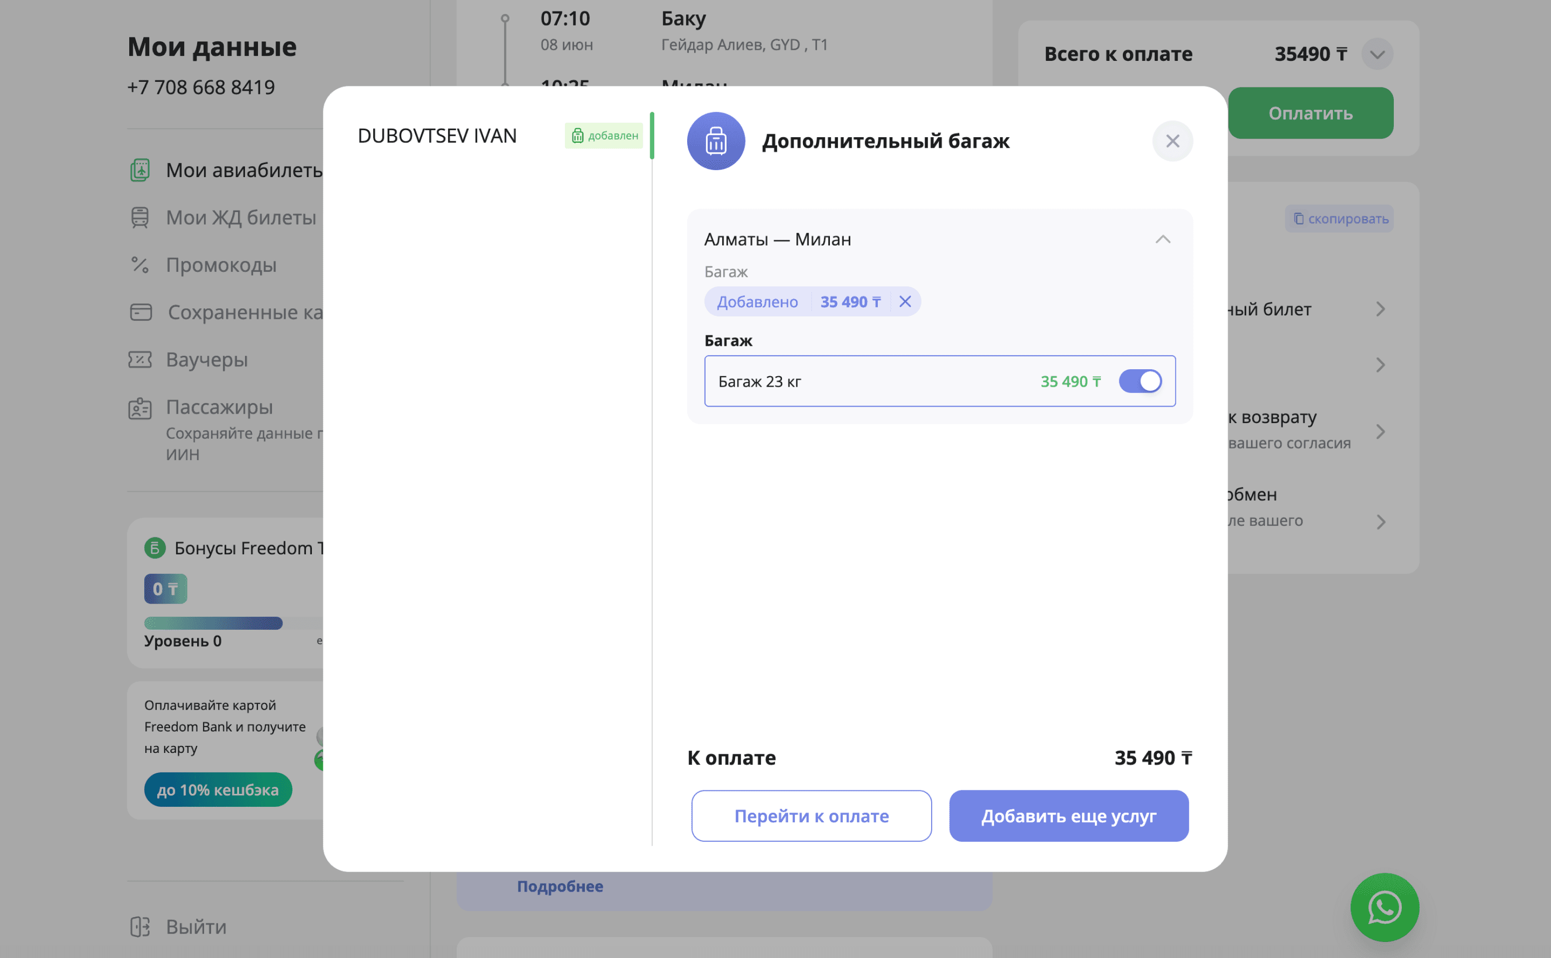Close the Дополнительный багаж dialog

[1172, 141]
